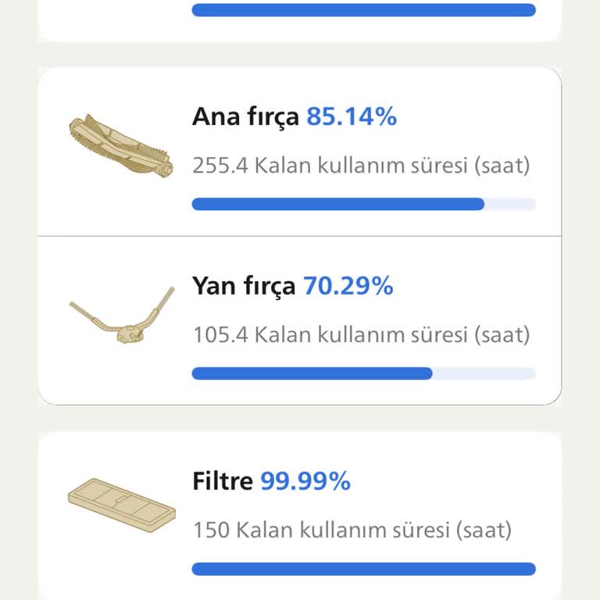Tap the words Yan fırça in the side brush row
The height and width of the screenshot is (600, 600).
pyautogui.click(x=244, y=287)
